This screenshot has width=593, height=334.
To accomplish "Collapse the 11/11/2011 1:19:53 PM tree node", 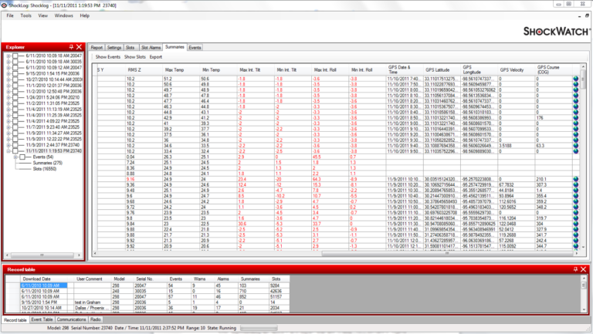I will pyautogui.click(x=8, y=150).
